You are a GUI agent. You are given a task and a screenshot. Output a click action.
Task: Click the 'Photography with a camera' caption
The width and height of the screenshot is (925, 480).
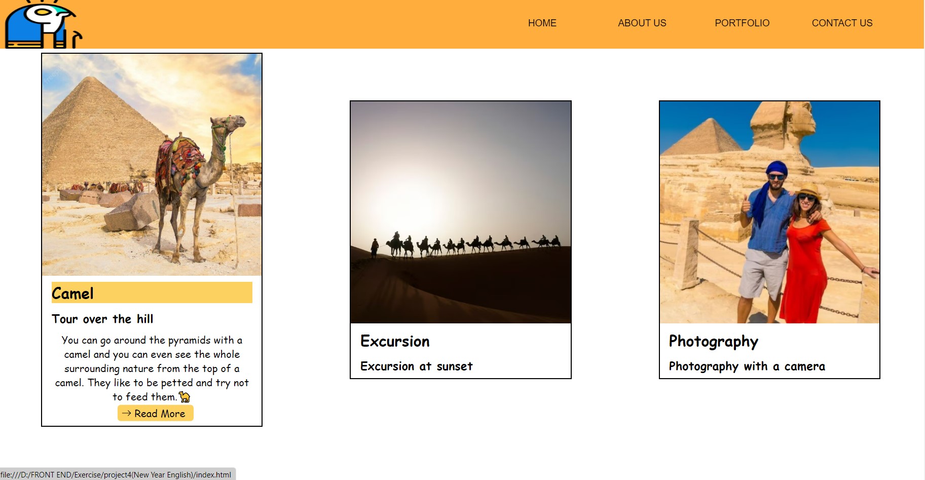747,366
